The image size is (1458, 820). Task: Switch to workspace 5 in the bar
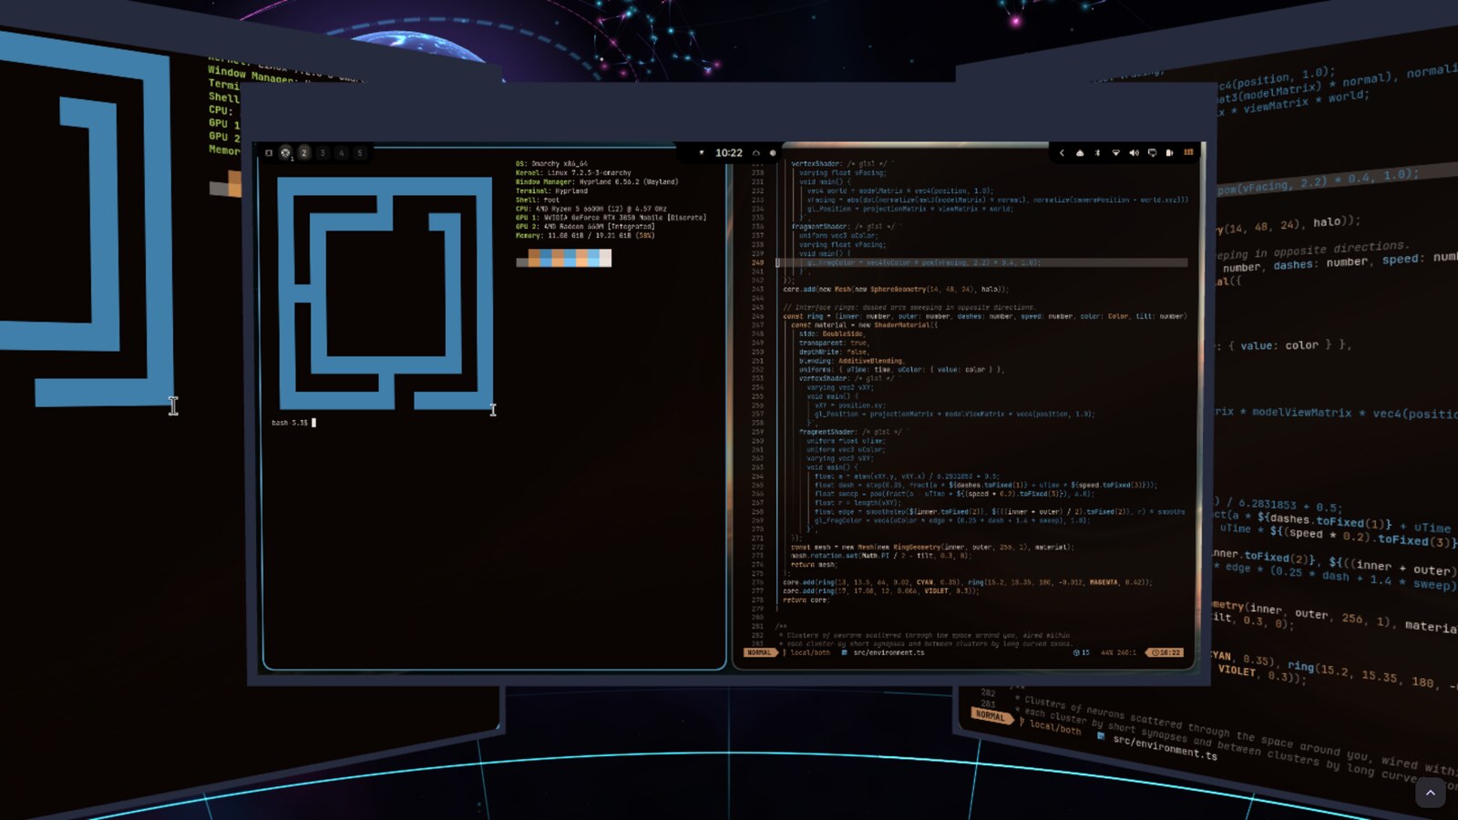point(360,153)
